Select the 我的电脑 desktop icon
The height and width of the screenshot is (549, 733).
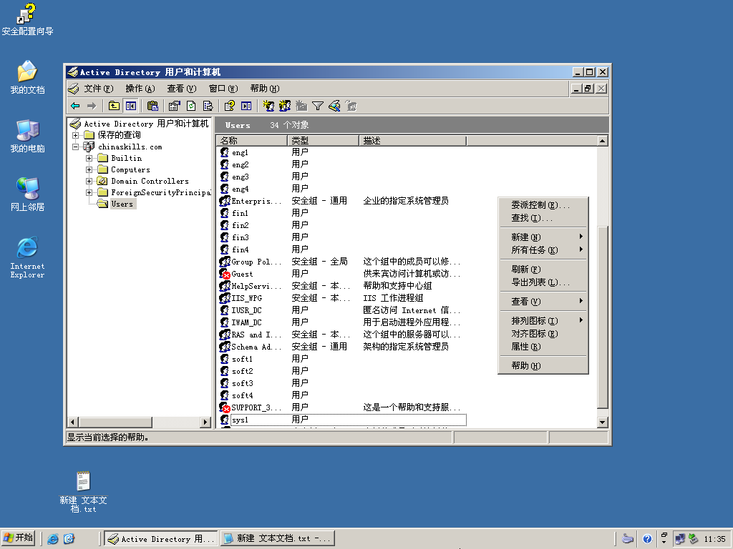(x=27, y=137)
